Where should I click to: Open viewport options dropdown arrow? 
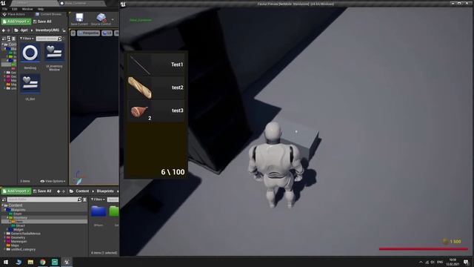pyautogui.click(x=73, y=33)
